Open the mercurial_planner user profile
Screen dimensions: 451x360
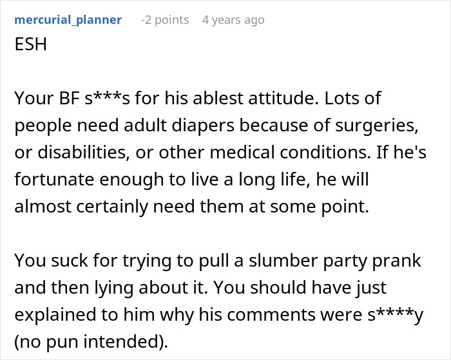68,20
